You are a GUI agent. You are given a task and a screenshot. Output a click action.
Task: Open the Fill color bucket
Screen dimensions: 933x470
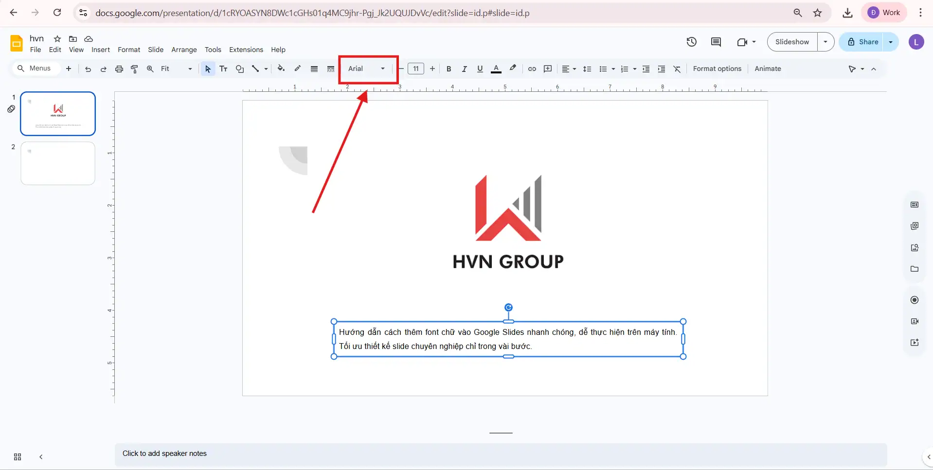click(x=281, y=69)
